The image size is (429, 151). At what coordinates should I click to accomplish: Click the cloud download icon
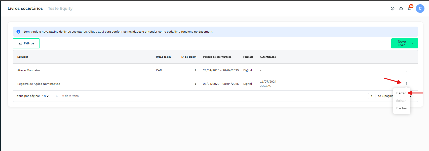[x=401, y=9]
